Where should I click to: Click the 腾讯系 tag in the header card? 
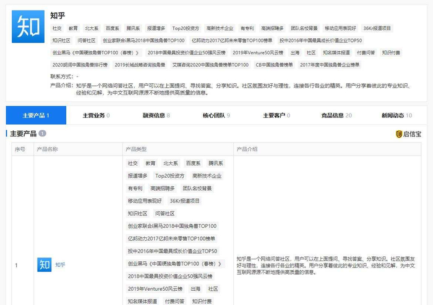point(133,28)
